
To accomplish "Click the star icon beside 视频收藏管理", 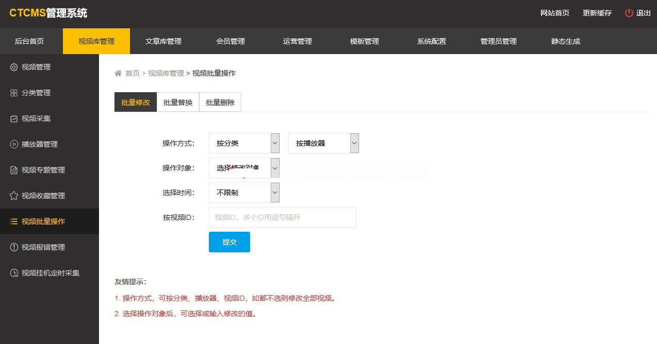I will [x=14, y=196].
